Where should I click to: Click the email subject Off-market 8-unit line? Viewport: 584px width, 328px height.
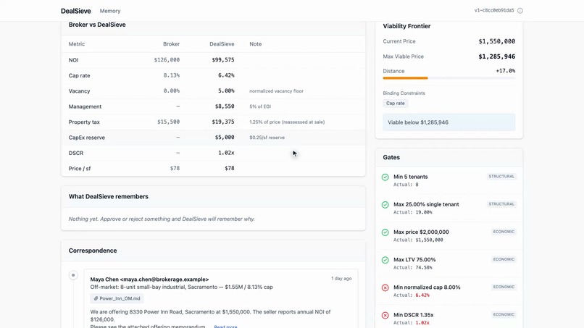(x=181, y=287)
